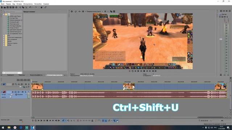232x130 pixels.
Task: Arm the audio track for recording
Action: [x=13, y=92]
